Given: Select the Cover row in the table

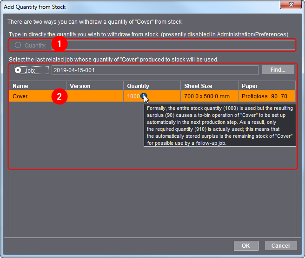Looking at the screenshot, I should [x=28, y=96].
